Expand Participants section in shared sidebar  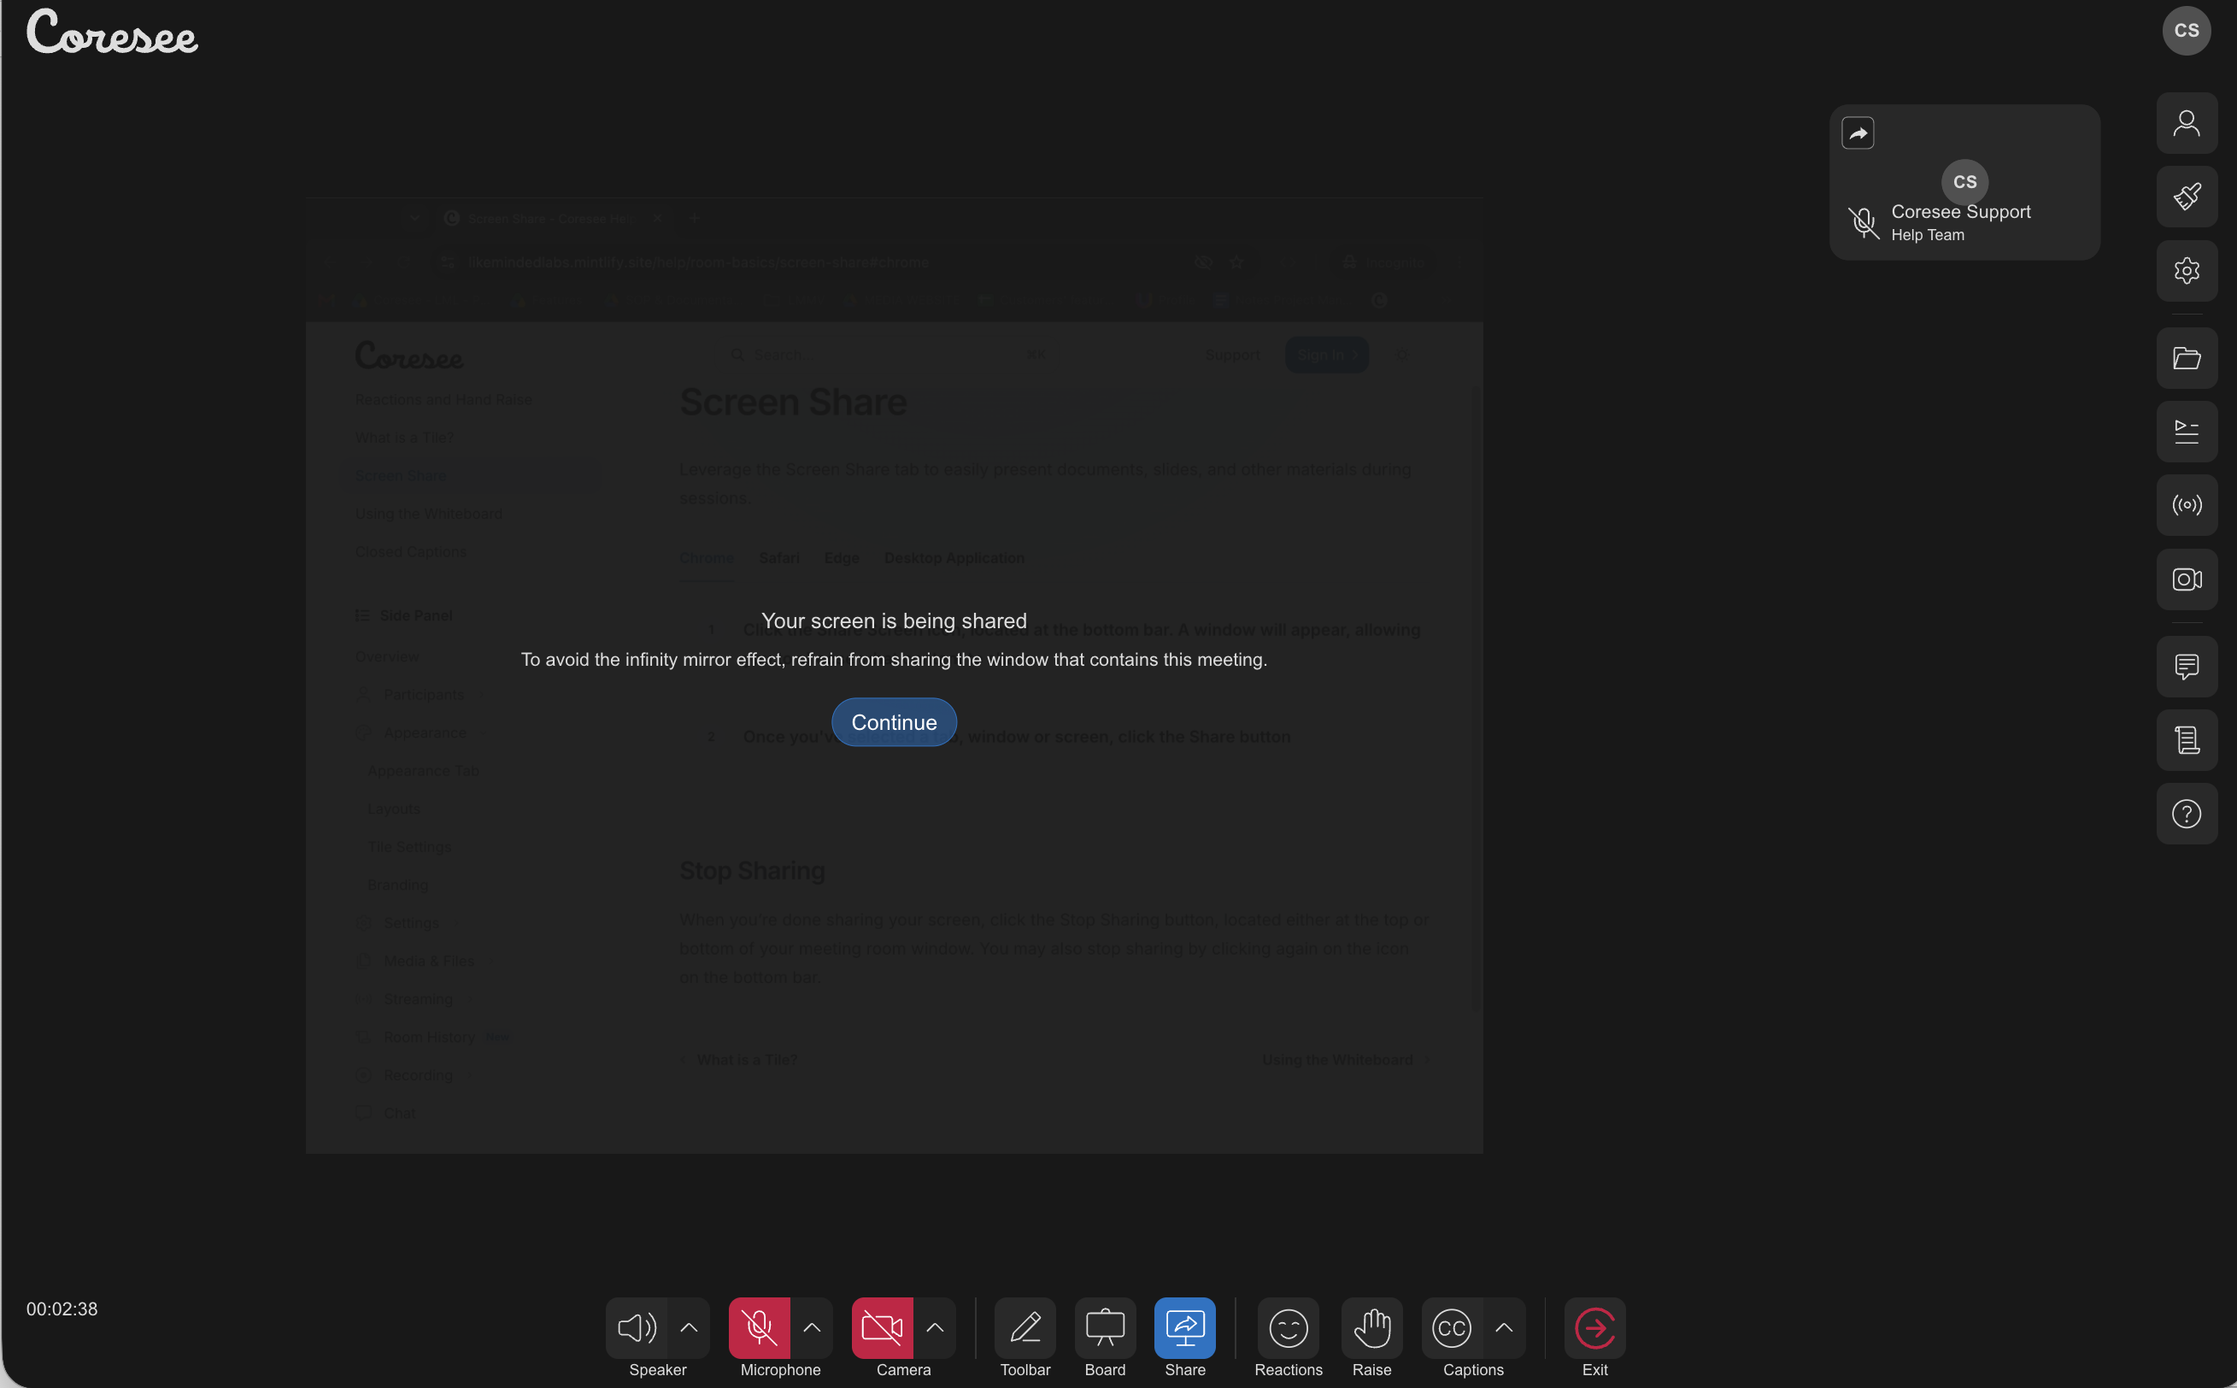tap(423, 695)
